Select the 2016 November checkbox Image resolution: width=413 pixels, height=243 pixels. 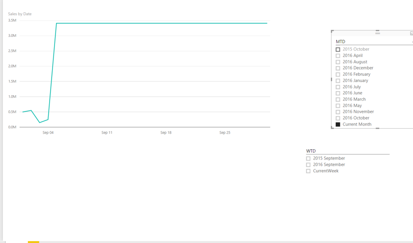click(x=338, y=112)
